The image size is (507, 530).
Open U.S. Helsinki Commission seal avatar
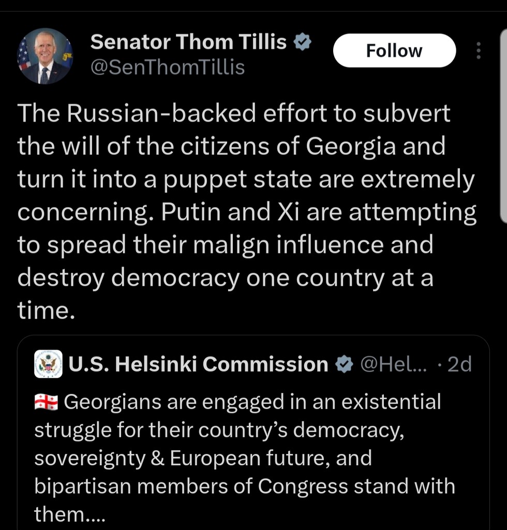pos(48,364)
